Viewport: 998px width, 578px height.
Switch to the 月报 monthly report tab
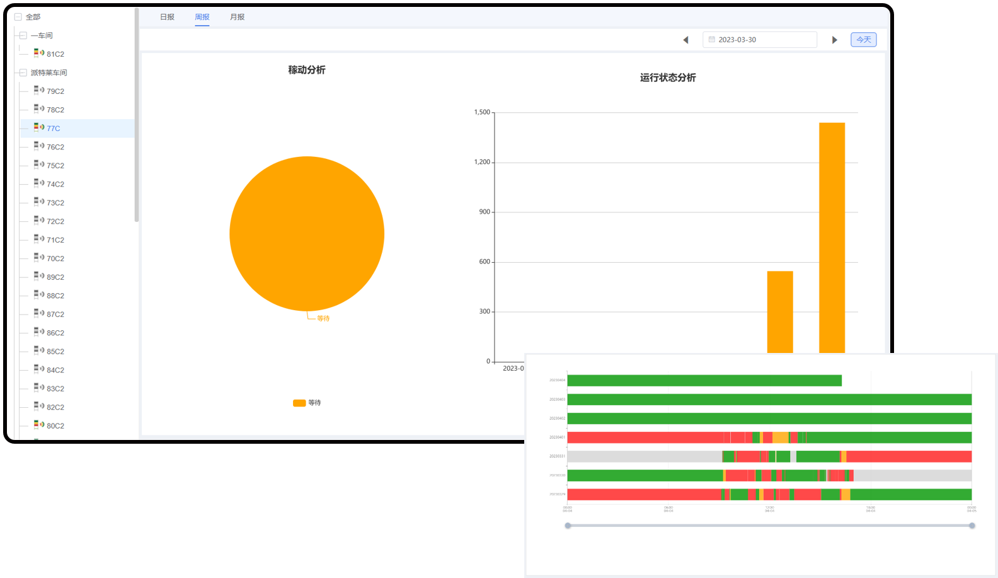(237, 17)
